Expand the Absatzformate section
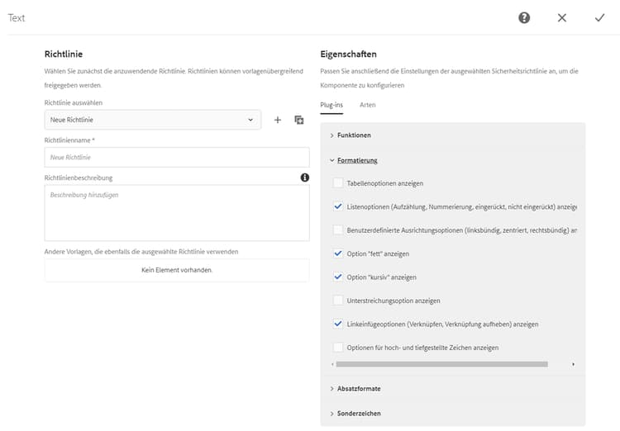620x431 pixels. point(359,388)
